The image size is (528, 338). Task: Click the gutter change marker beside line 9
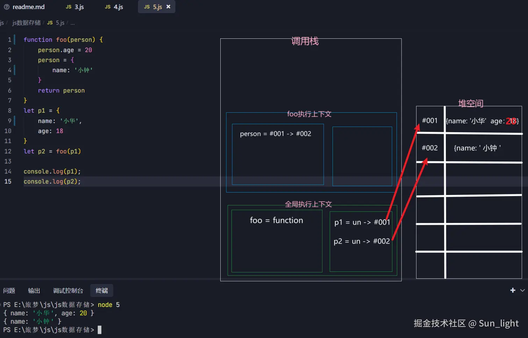pos(14,121)
